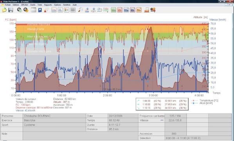Select the curve graph view icon
Screen dimensions: 234x141
[54, 10]
